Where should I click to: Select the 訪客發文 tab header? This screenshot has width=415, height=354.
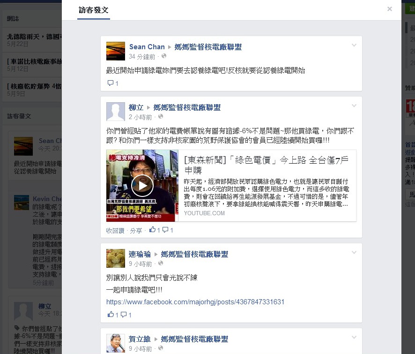pos(93,10)
